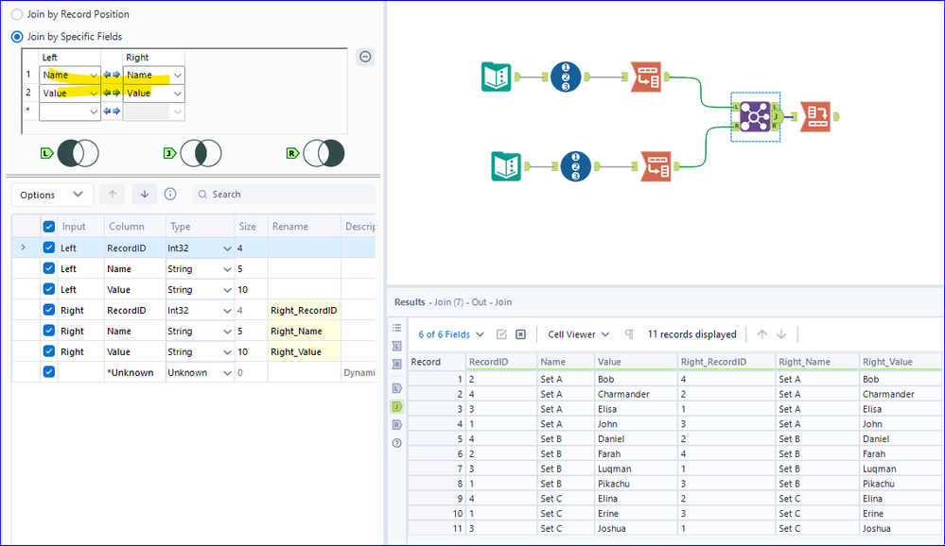
Task: Click the info icon next to arrows
Action: click(x=170, y=194)
